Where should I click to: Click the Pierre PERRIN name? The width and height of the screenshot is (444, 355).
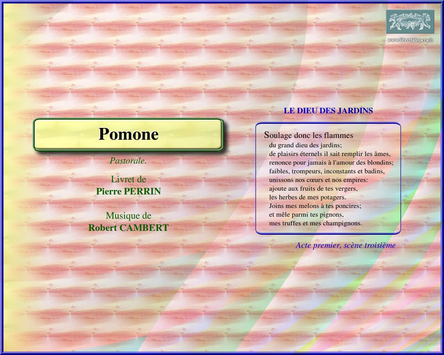tap(128, 191)
